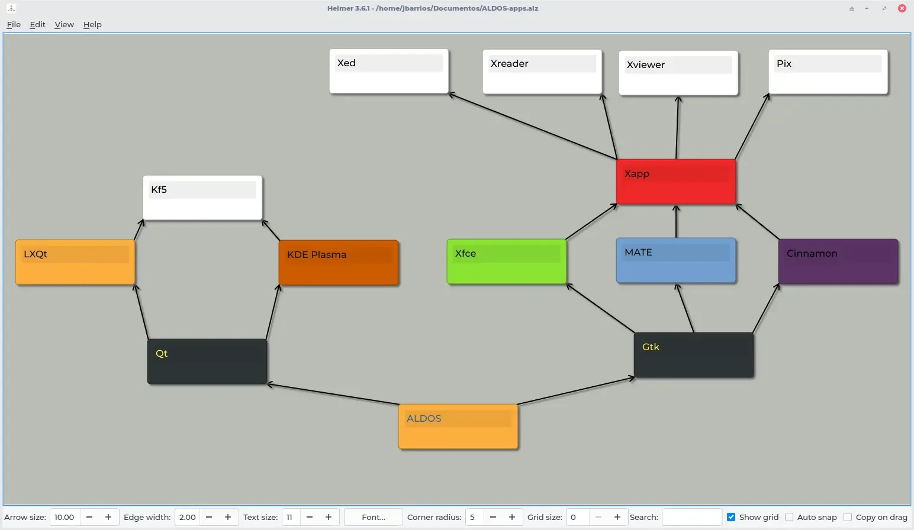Decrease corner radius with minus button
This screenshot has height=530, width=914.
(x=493, y=517)
